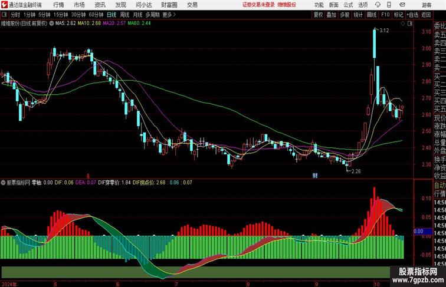Click the DEA: 0.07 indicator value
The height and width of the screenshot is (287, 446).
(x=86, y=183)
